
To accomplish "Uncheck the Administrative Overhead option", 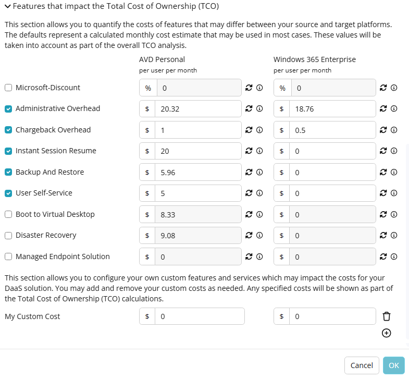I will coord(8,109).
